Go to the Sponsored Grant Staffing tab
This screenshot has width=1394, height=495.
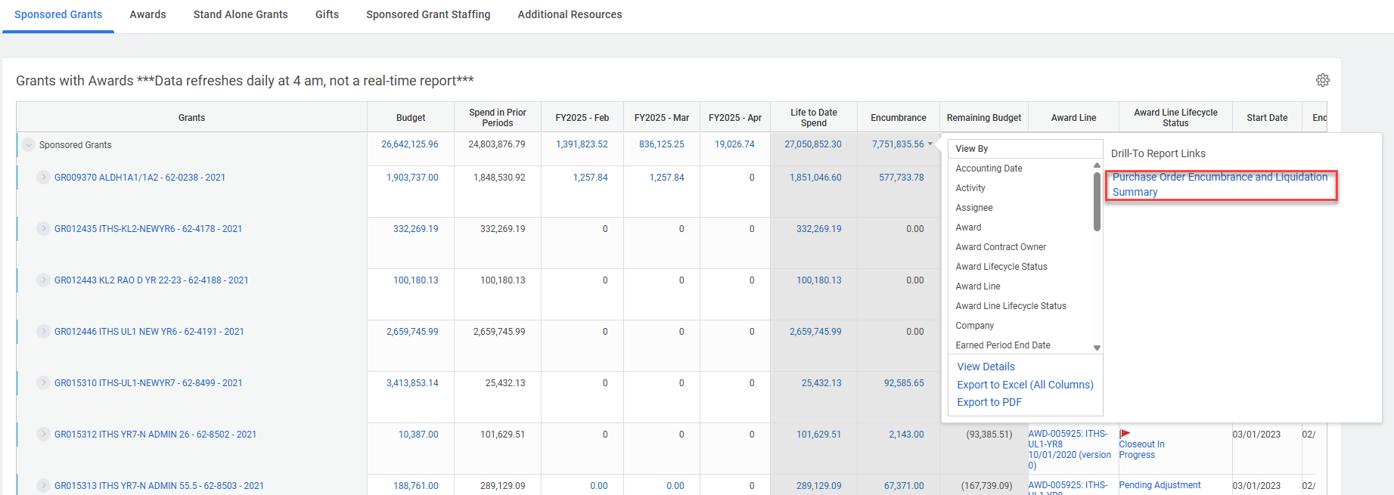pos(428,14)
